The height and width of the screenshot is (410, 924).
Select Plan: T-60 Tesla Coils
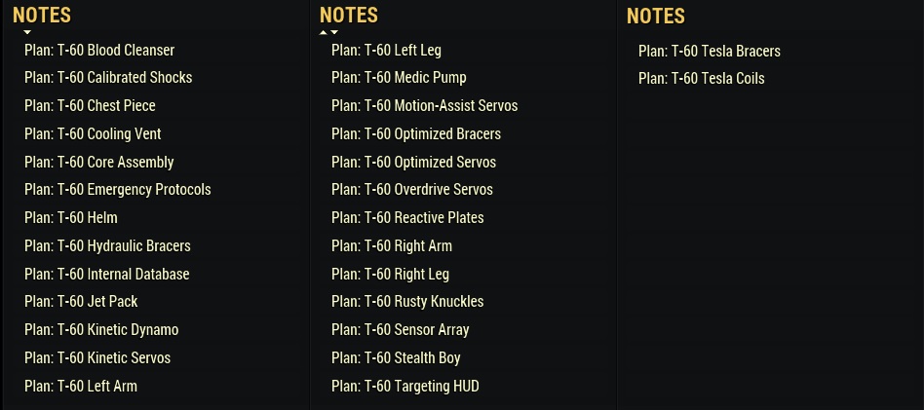pyautogui.click(x=701, y=78)
